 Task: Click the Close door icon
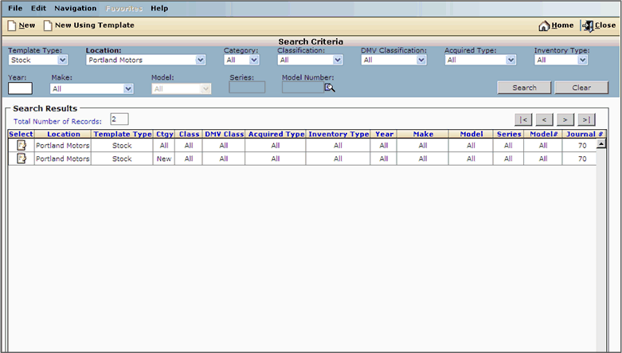click(x=589, y=25)
